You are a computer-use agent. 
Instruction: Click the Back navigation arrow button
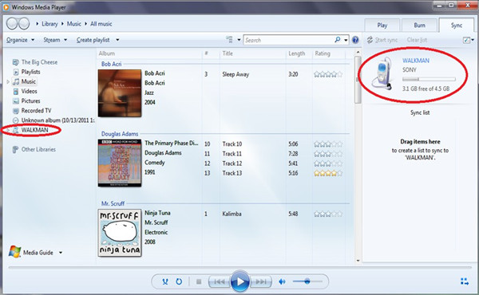[12, 23]
